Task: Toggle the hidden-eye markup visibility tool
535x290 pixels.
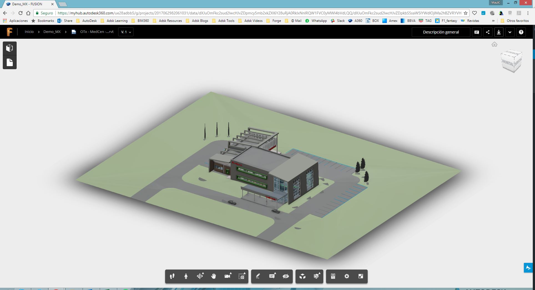Action: [x=286, y=276]
